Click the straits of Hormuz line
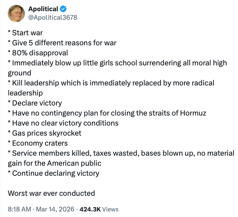 tap(107, 113)
